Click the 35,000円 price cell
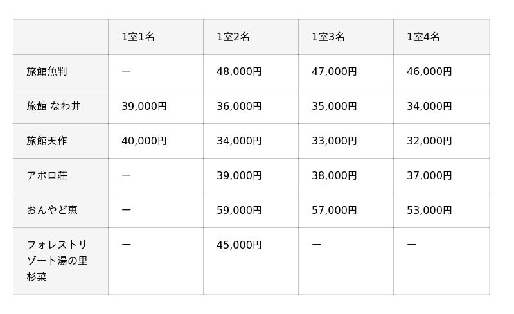Screen dimensions: 514x314 tap(334, 107)
